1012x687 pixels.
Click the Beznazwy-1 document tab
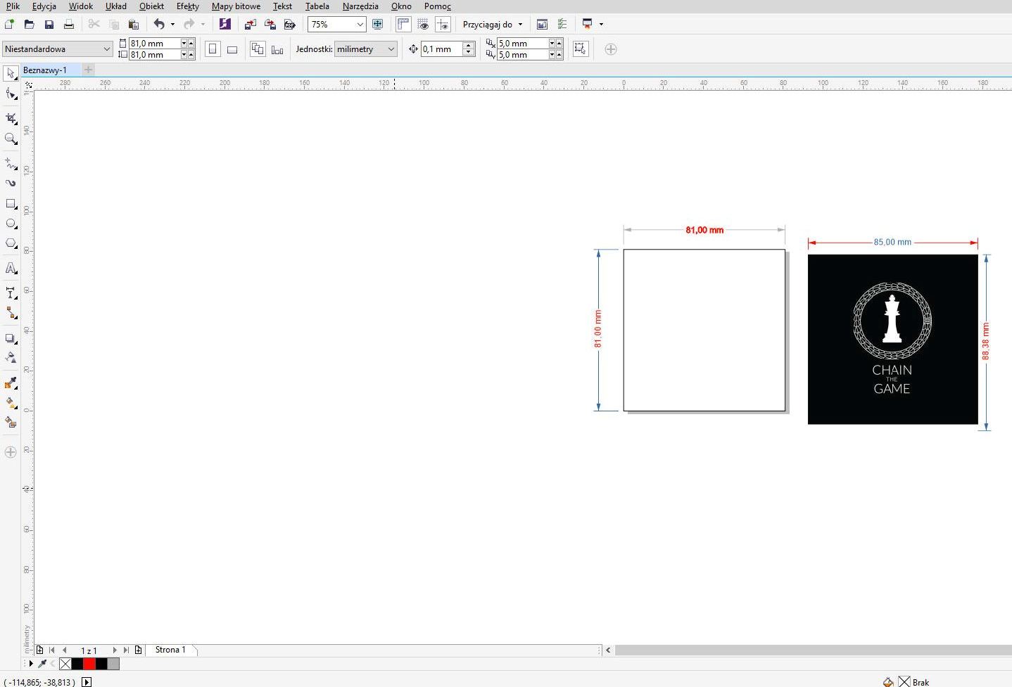point(45,70)
